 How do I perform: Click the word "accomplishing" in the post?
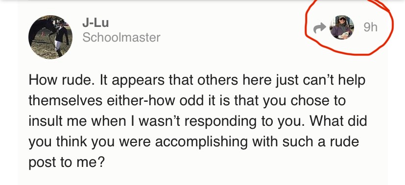pyautogui.click(x=201, y=142)
